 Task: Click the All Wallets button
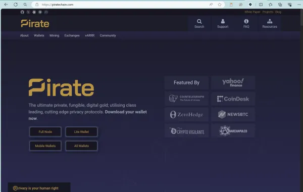click(x=81, y=146)
